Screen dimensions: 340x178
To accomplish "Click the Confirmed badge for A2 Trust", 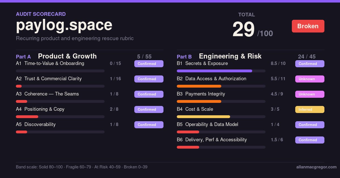I will click(149, 79).
